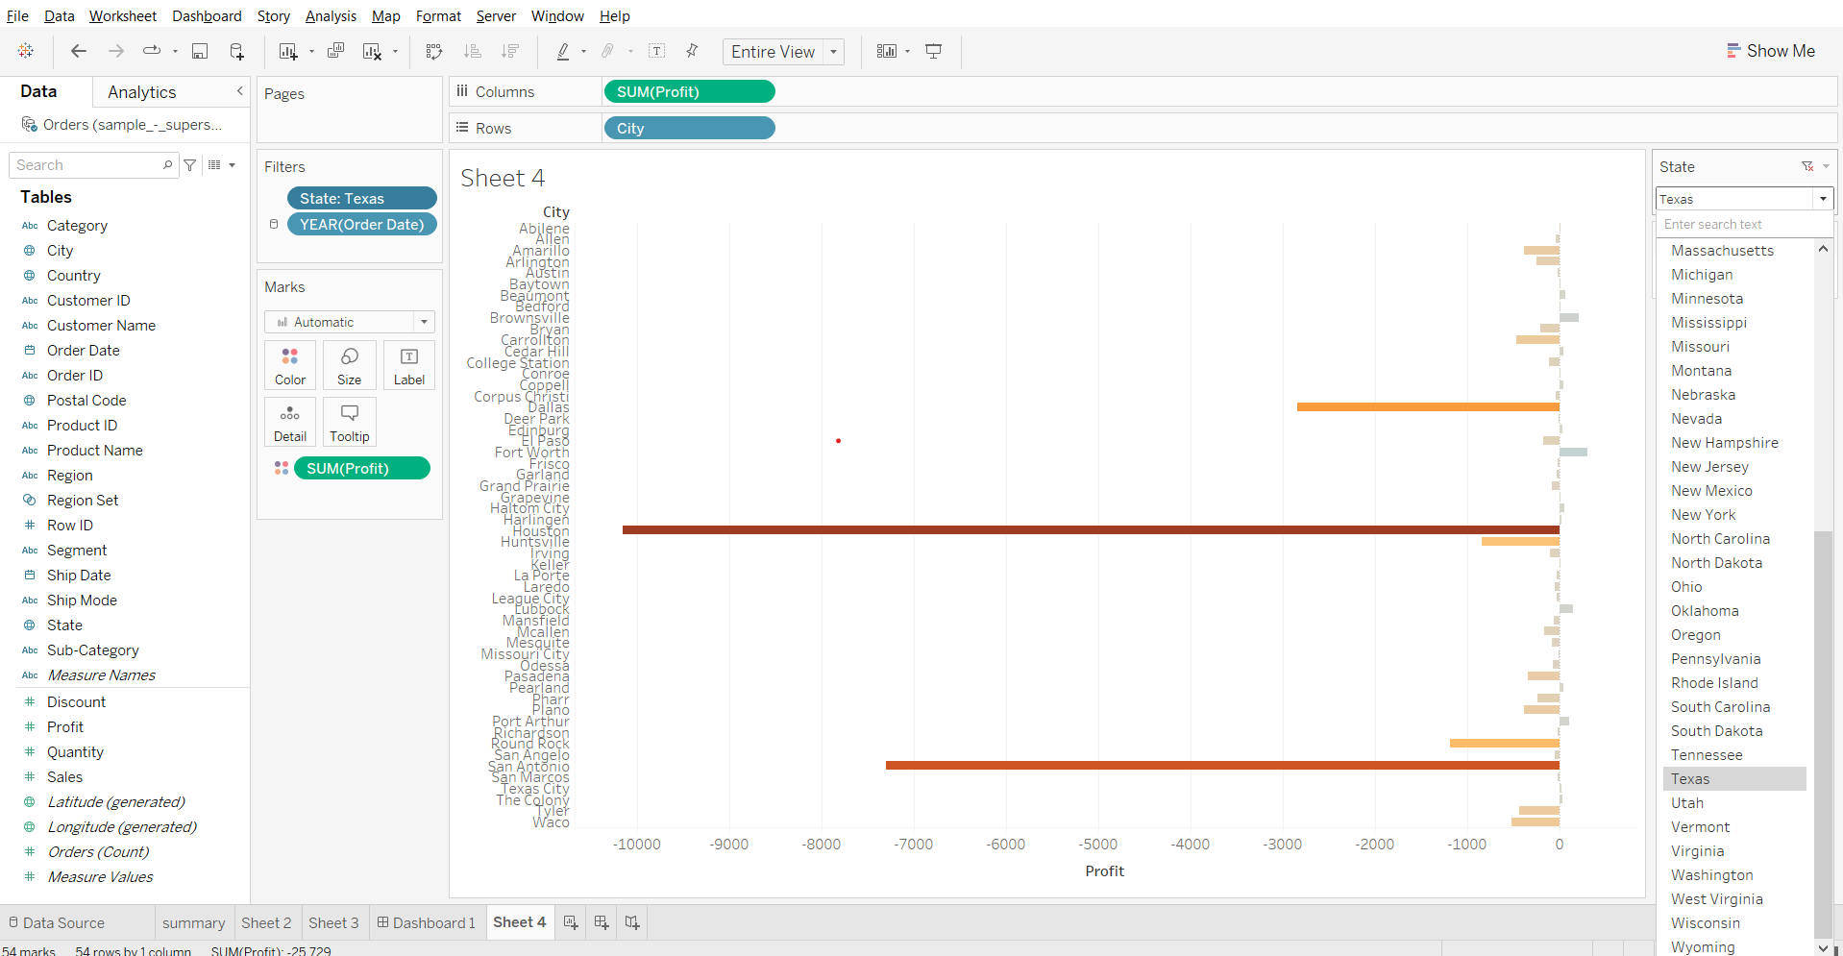Toggle the Show Me panel
Viewport: 1843px width, 956px height.
(1770, 52)
